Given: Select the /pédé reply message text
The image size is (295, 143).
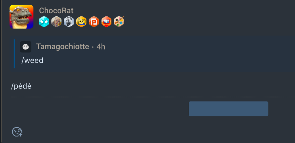Looking at the screenshot, I should pos(21,86).
